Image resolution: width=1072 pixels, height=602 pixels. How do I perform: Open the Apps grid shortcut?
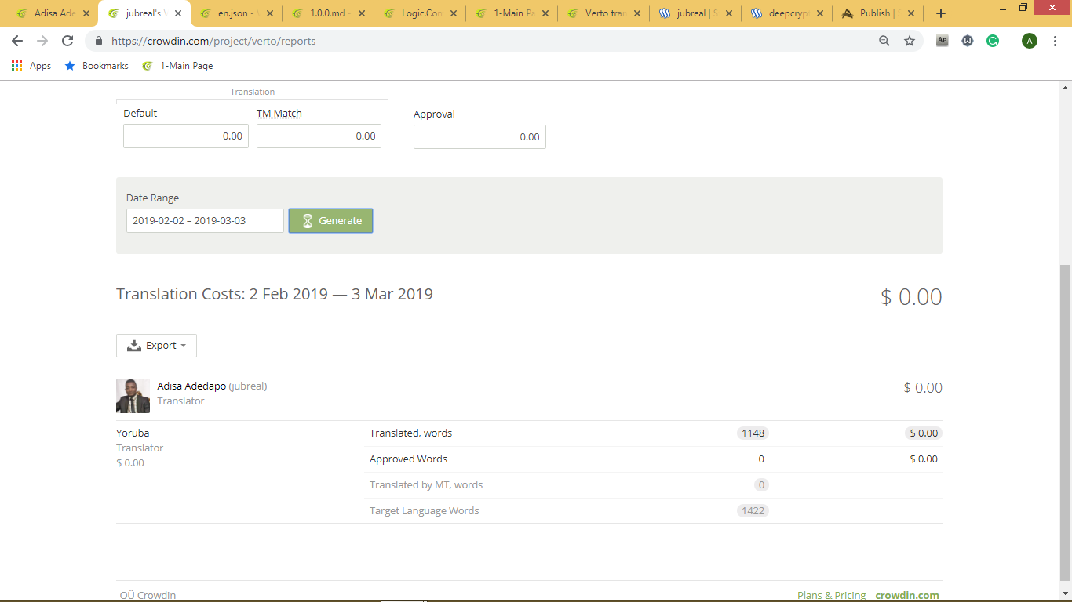tap(31, 66)
